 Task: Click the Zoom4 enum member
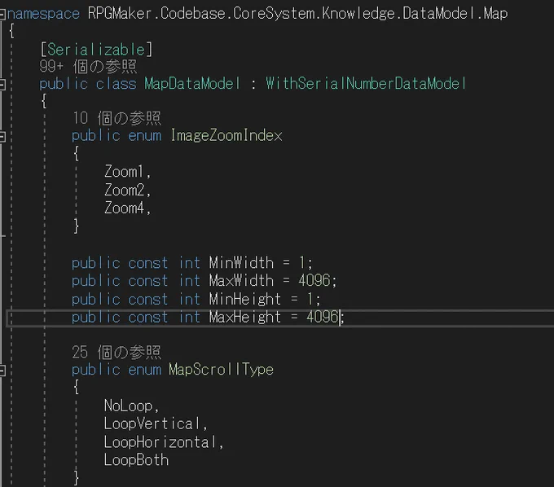click(124, 208)
